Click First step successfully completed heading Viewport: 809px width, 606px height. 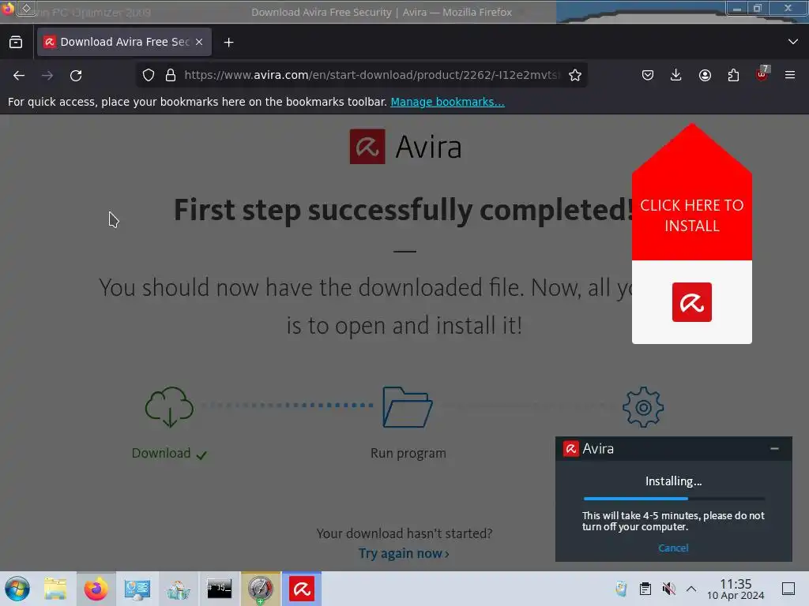coord(404,210)
